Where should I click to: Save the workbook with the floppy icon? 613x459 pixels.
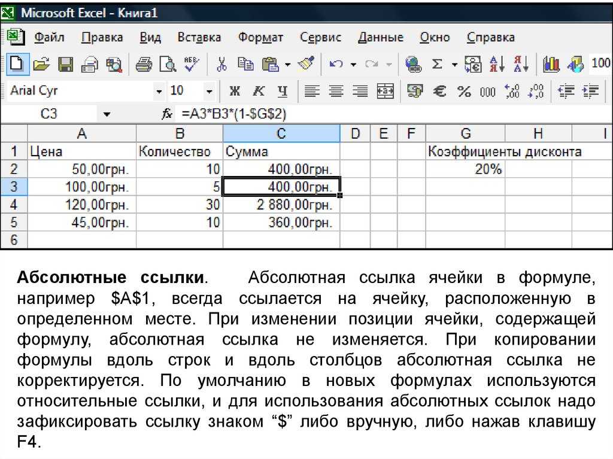[x=65, y=63]
